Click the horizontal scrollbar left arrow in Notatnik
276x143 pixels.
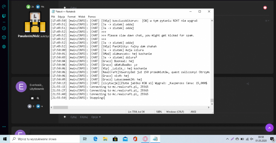(51, 107)
